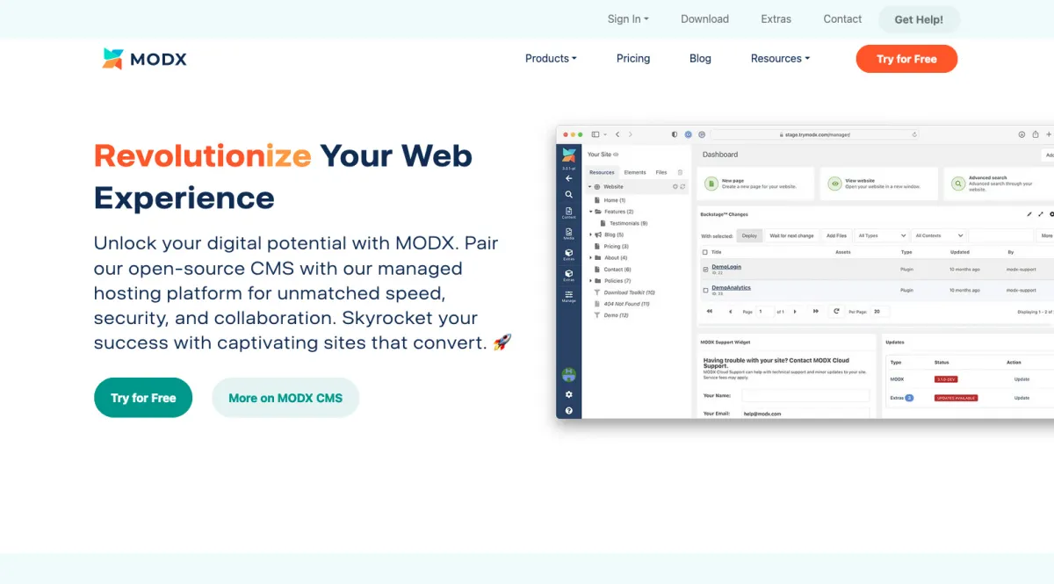Open the Pricing navigation item
Screen dimensions: 1054x584
click(x=633, y=58)
